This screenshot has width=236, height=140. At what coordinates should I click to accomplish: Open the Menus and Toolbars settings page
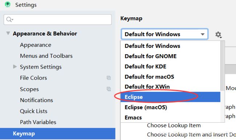pyautogui.click(x=46, y=56)
